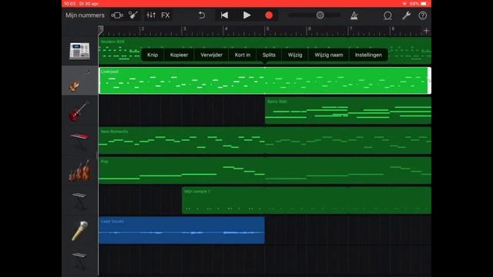Image resolution: width=493 pixels, height=277 pixels.
Task: Add song section with plus button
Action: [x=426, y=31]
